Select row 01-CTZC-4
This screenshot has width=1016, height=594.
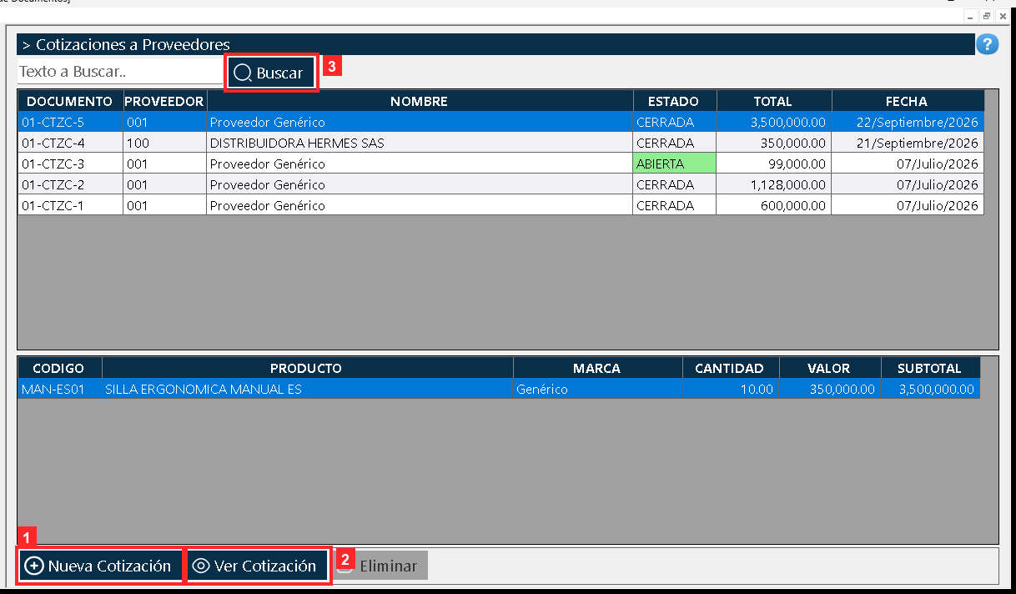click(x=500, y=143)
